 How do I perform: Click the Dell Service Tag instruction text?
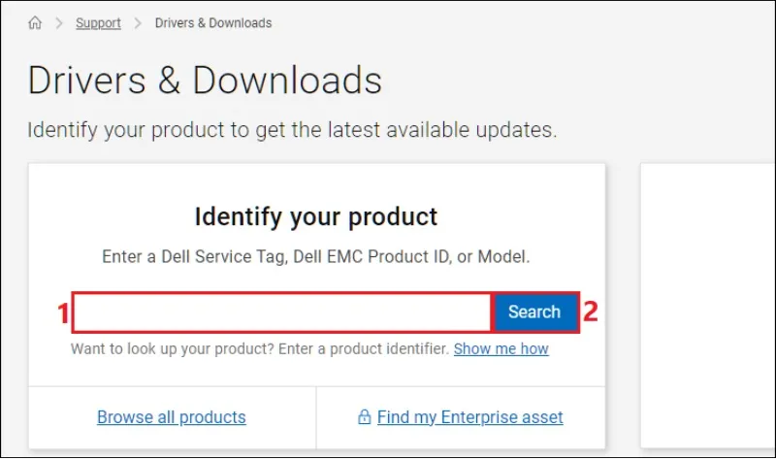(x=316, y=258)
